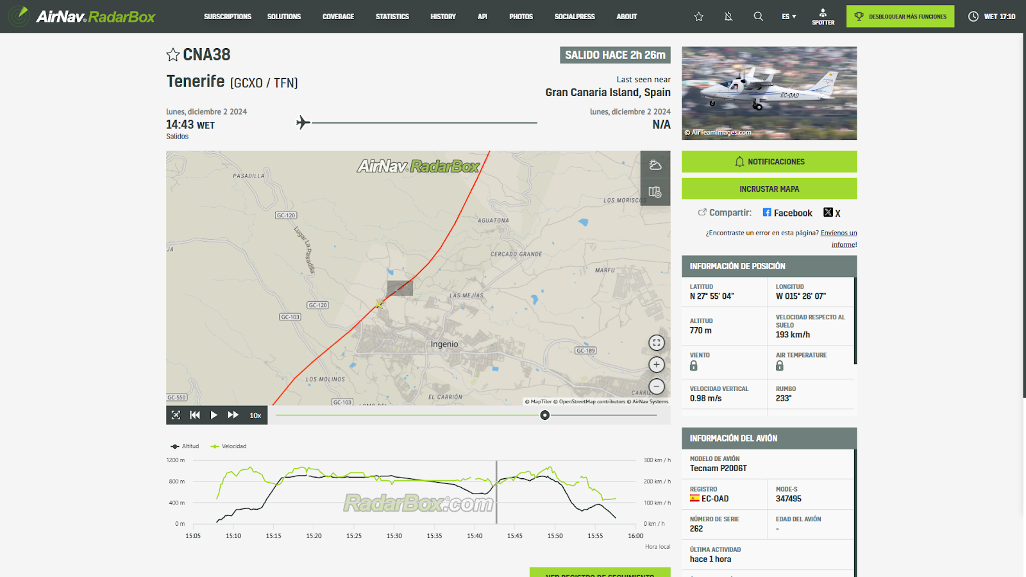1026x577 pixels.
Task: Click Gran Canaria Island, Spain text
Action: point(608,92)
